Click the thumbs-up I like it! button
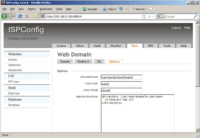Screen dimensions: 200x138 coord(109,9)
